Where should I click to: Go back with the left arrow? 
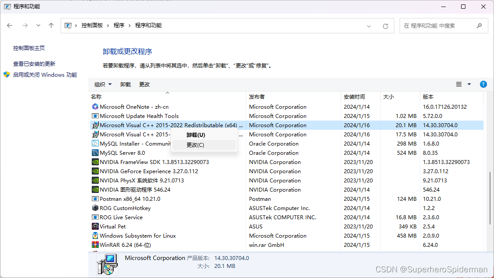coord(10,25)
